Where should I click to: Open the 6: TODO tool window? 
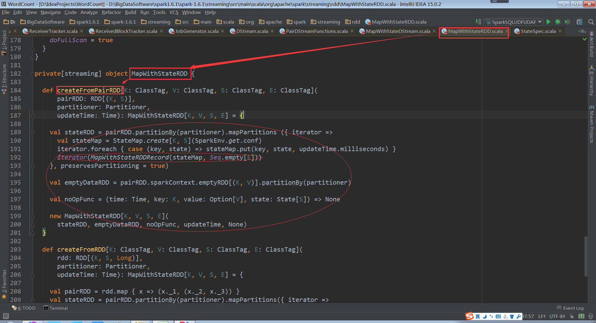(24, 308)
